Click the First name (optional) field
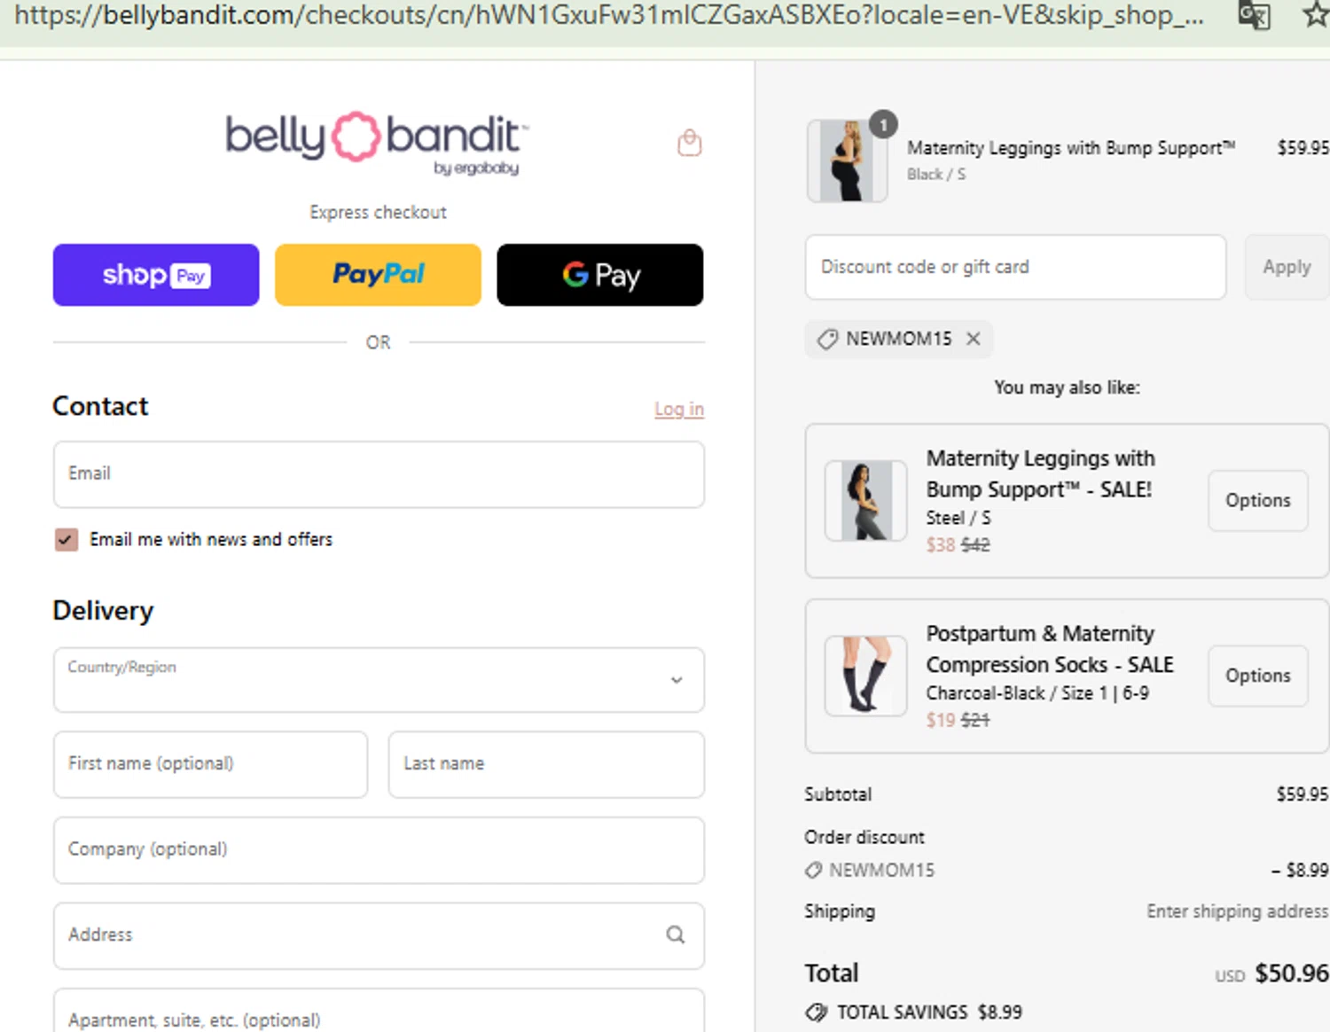This screenshot has height=1032, width=1330. [210, 764]
